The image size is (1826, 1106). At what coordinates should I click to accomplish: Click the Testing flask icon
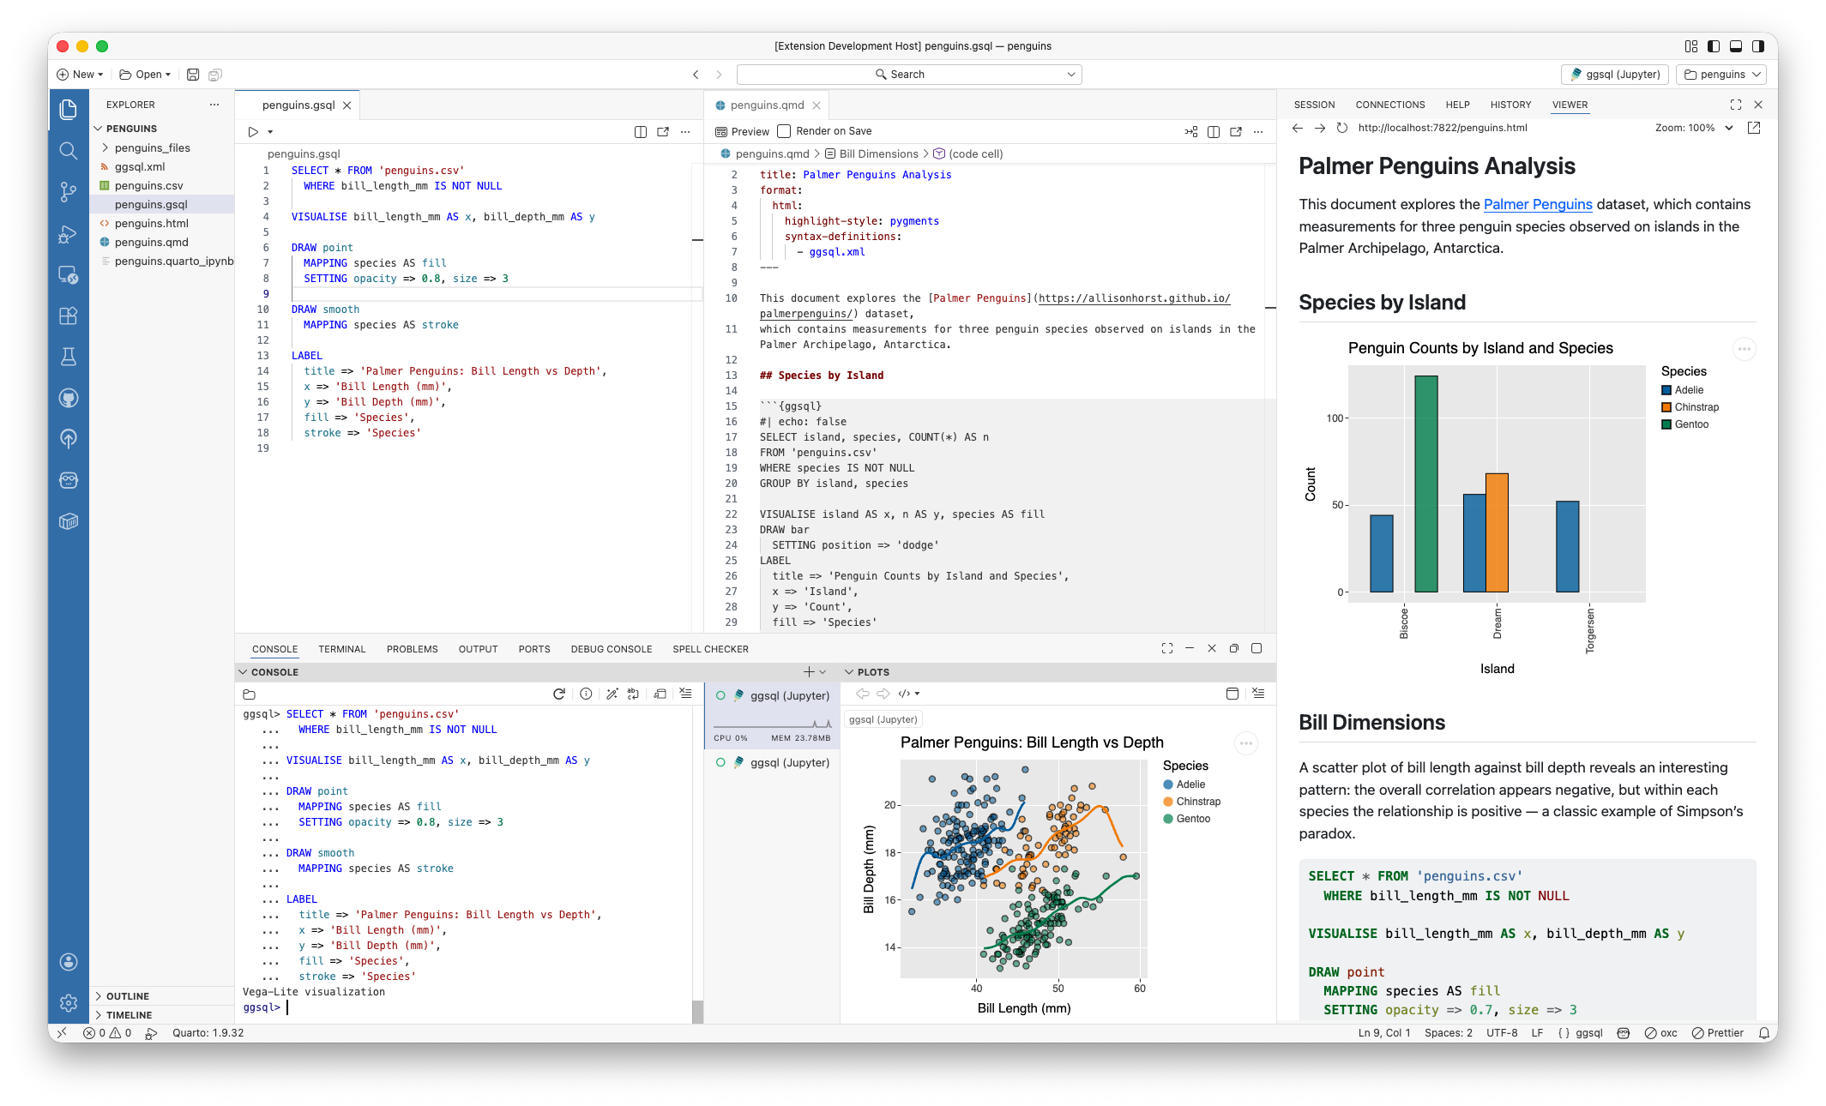[x=69, y=357]
